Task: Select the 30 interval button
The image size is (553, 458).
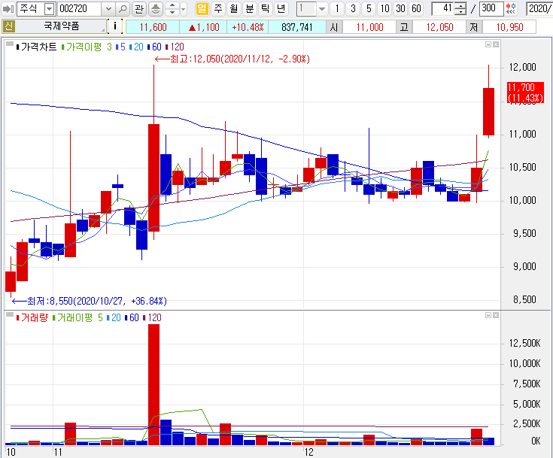Action: point(400,8)
